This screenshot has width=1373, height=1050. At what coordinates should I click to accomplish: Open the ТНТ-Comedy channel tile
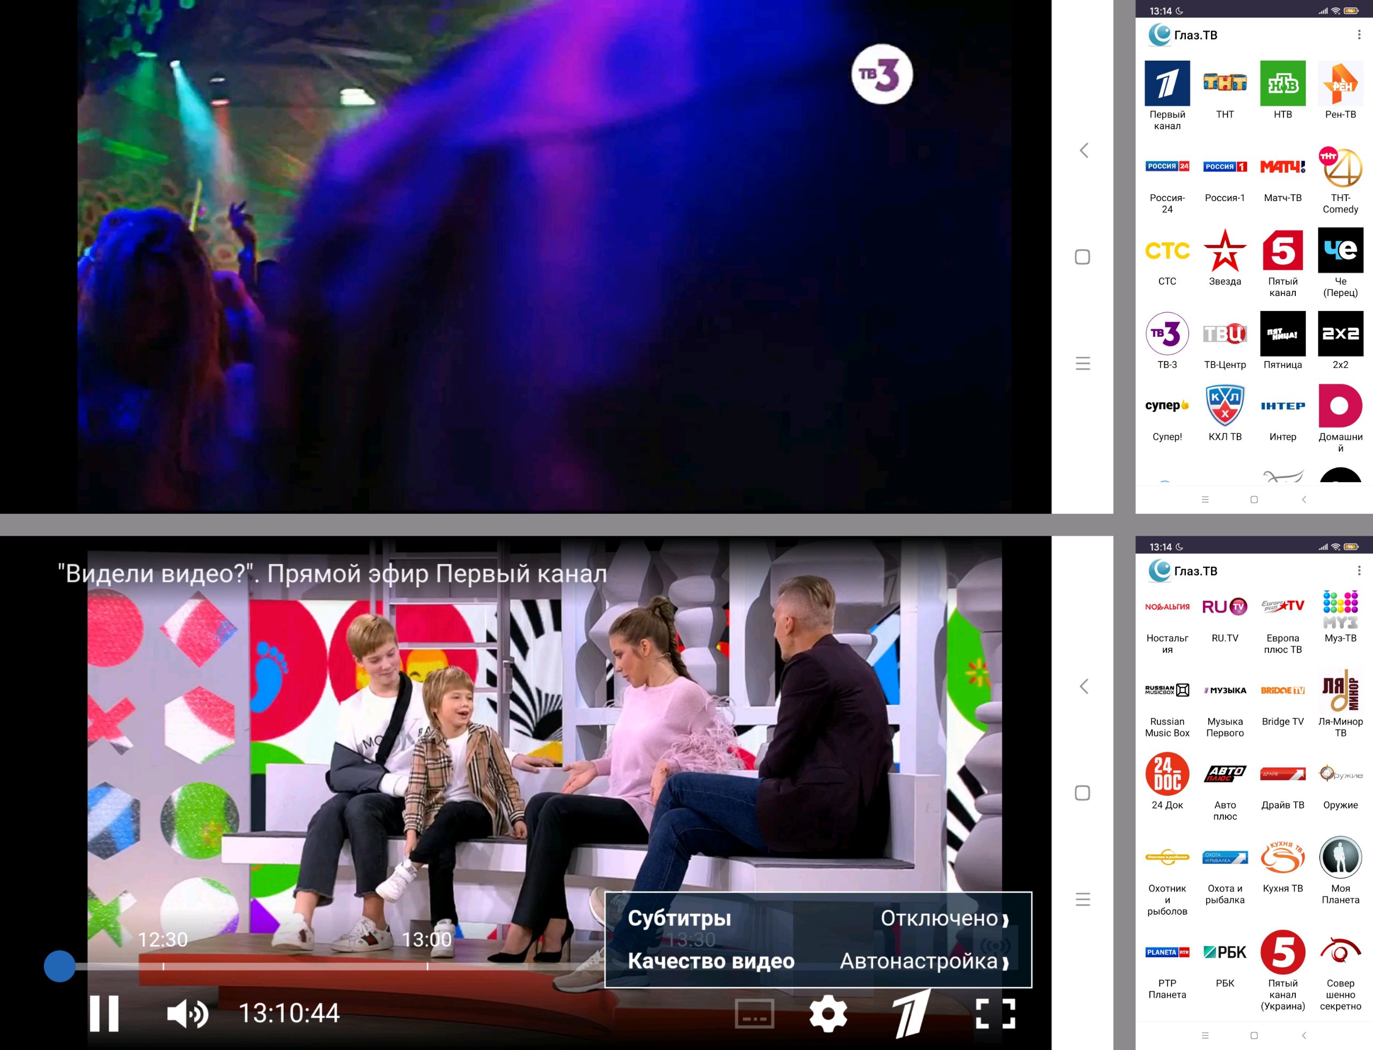[1340, 180]
